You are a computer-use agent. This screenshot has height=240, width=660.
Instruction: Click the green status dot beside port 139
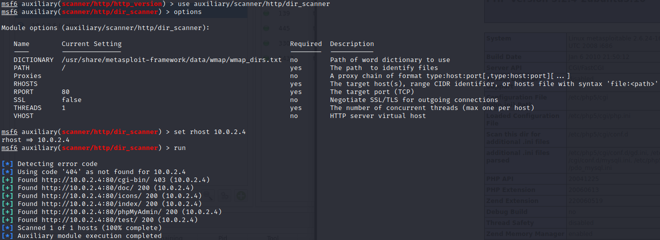(x=266, y=14)
